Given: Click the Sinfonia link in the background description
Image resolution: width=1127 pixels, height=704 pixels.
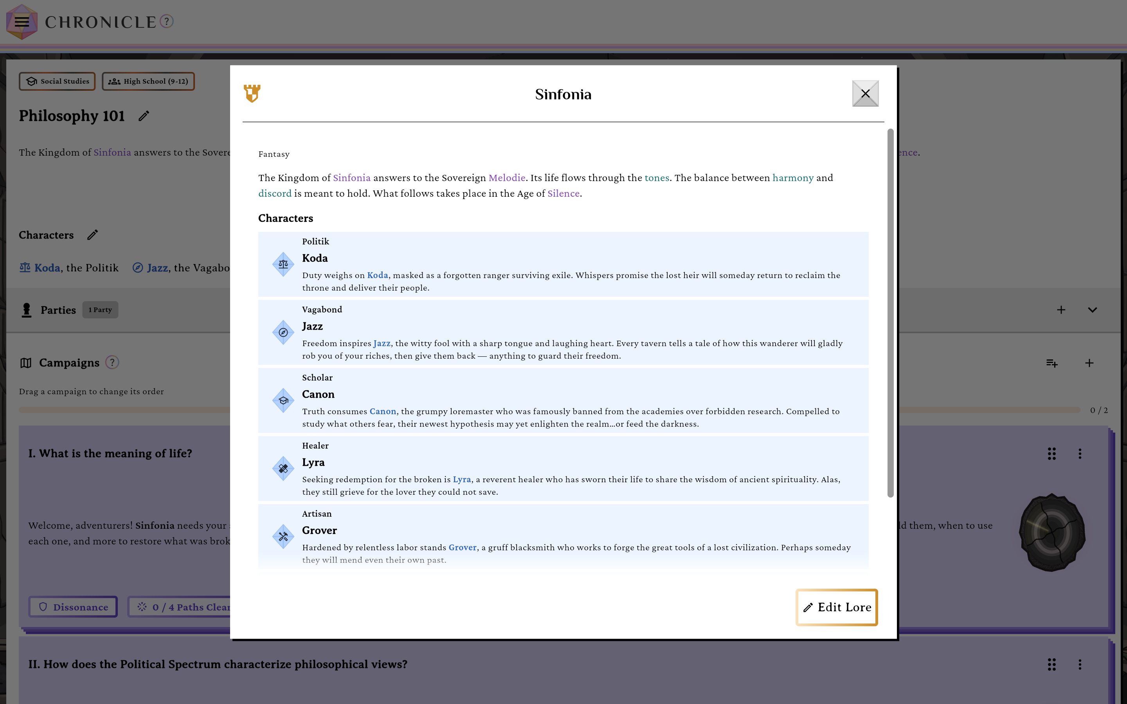Looking at the screenshot, I should point(112,152).
